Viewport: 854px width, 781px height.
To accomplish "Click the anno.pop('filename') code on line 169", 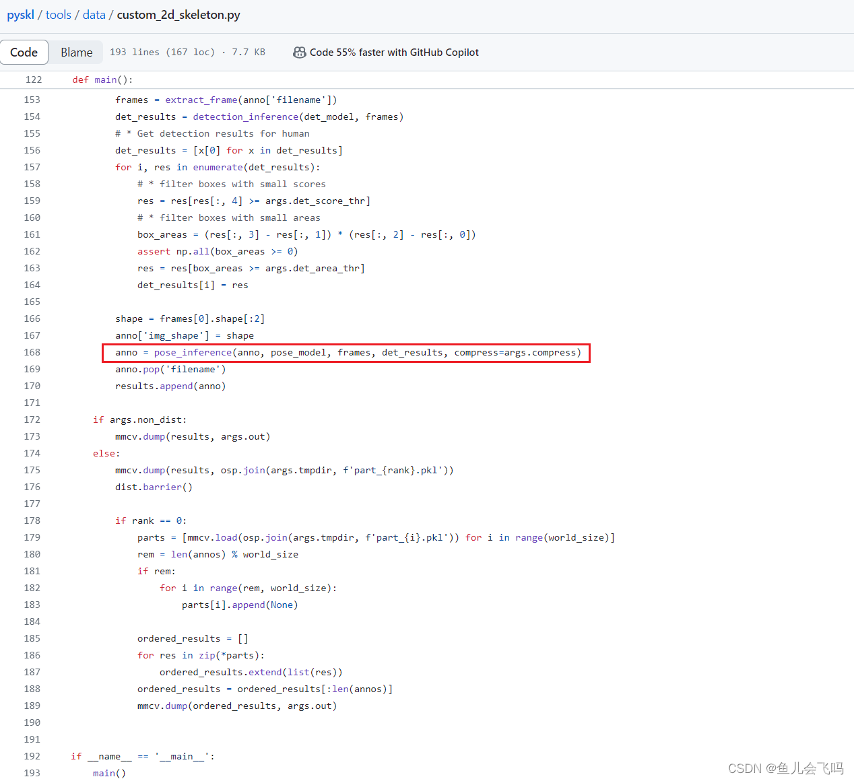I will click(170, 369).
